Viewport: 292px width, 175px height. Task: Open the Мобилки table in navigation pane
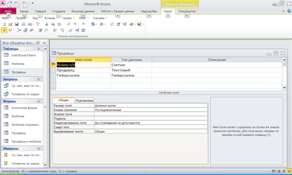click(18, 64)
